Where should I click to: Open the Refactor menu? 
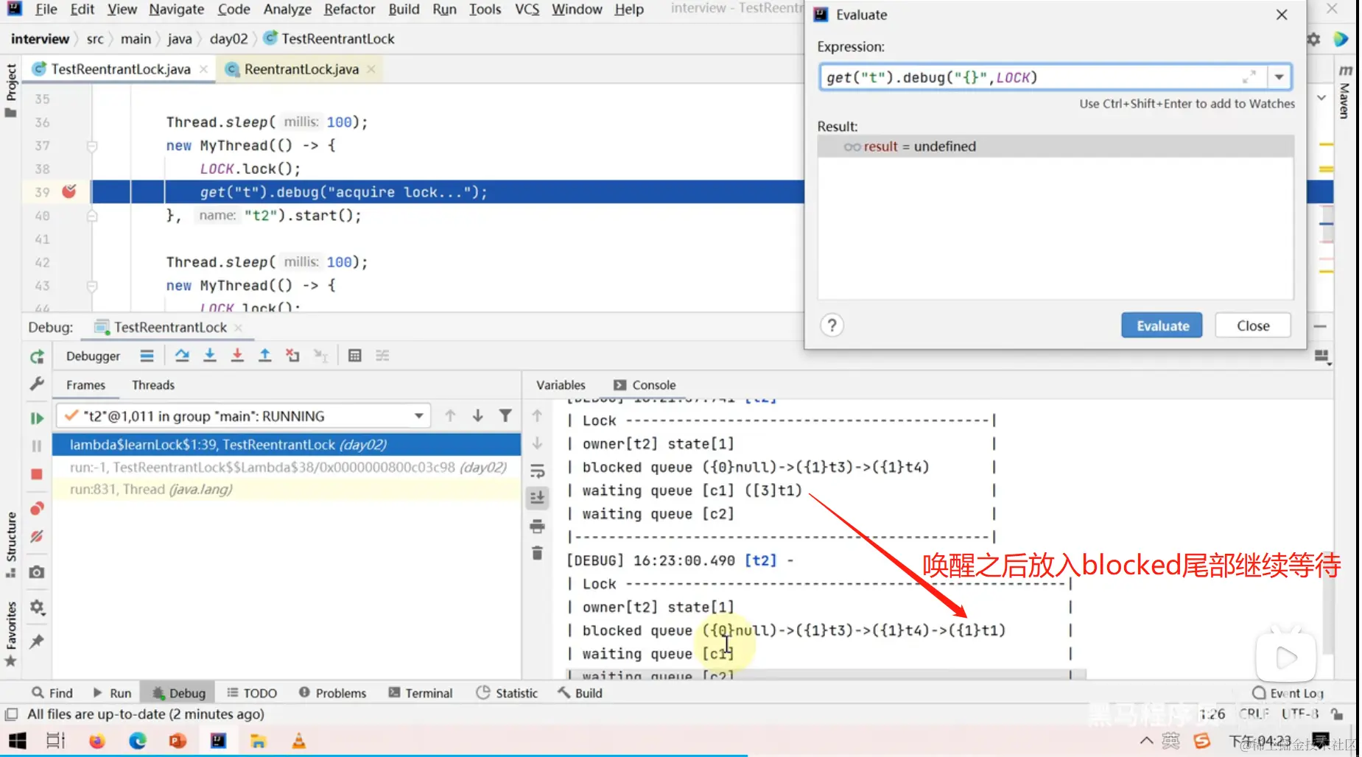tap(349, 10)
